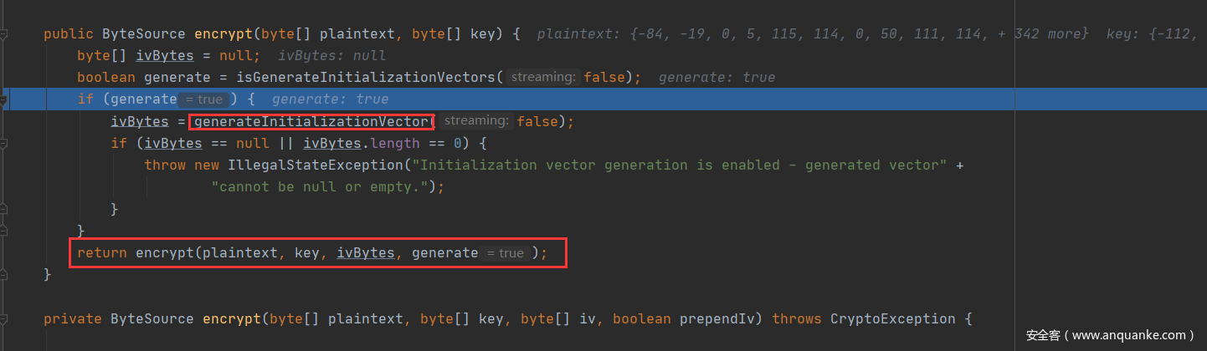Collapse the 'if (generate)' block fold marker

[4, 100]
